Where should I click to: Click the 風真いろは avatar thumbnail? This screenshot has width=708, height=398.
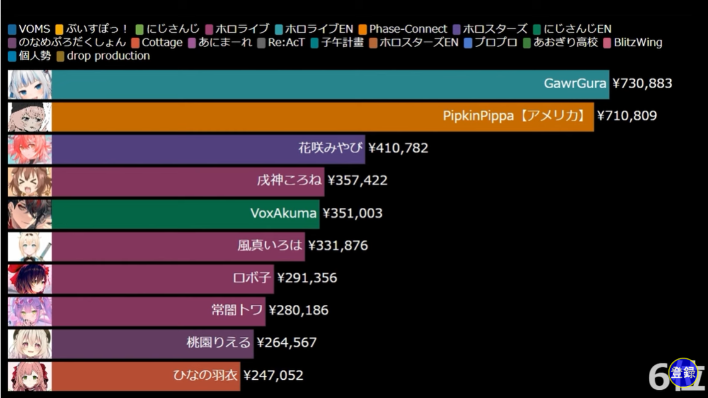[30, 247]
